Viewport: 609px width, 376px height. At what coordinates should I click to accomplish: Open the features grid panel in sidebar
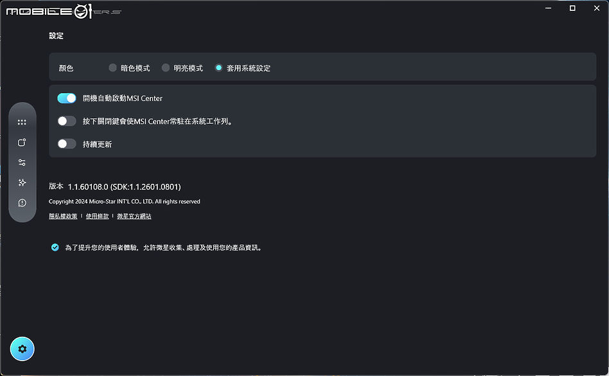22,121
